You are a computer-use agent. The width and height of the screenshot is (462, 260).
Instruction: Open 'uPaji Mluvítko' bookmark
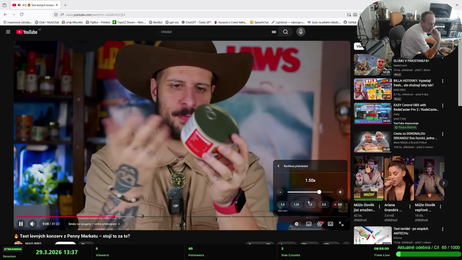[72, 22]
